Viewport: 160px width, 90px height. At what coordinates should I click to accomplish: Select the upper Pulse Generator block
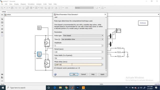pyautogui.click(x=39, y=28)
